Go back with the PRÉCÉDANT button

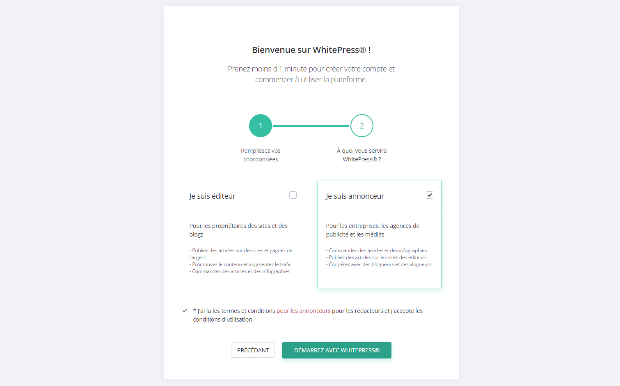coord(253,350)
